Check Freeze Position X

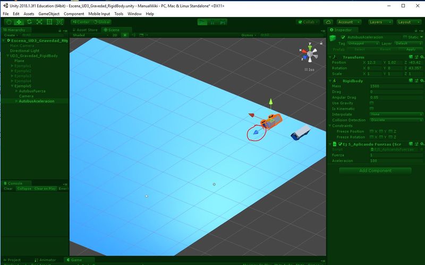click(x=371, y=131)
